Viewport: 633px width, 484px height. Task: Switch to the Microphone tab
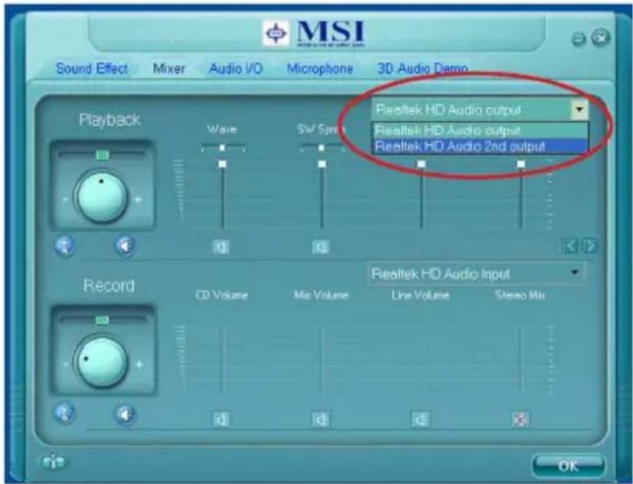pos(320,69)
